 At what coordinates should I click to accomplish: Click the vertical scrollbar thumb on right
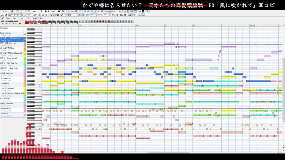pos(284,90)
